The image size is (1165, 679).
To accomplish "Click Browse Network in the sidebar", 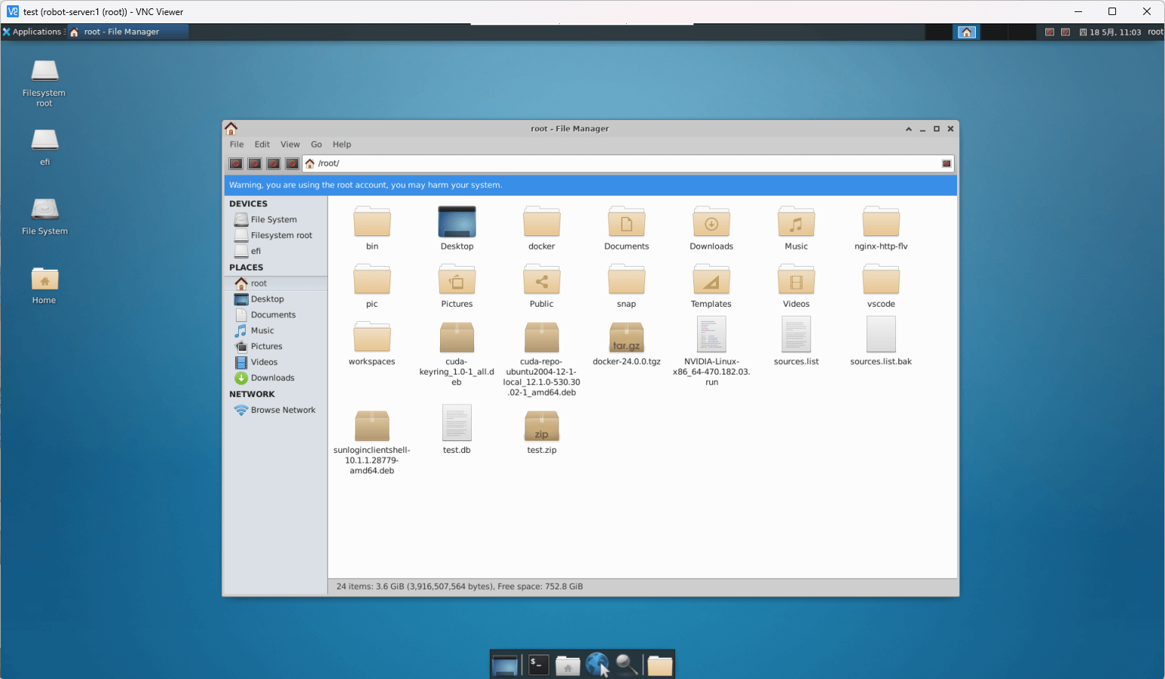I will tap(283, 410).
